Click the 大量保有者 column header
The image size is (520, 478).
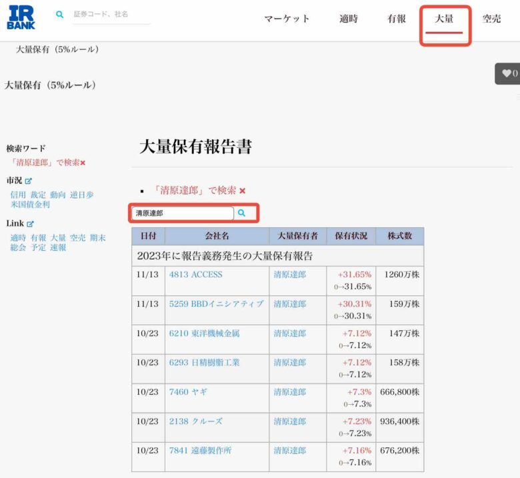pyautogui.click(x=298, y=236)
